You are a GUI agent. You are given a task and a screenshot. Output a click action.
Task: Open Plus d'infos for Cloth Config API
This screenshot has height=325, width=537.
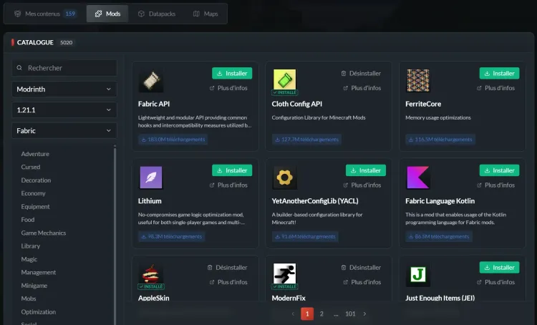click(362, 88)
